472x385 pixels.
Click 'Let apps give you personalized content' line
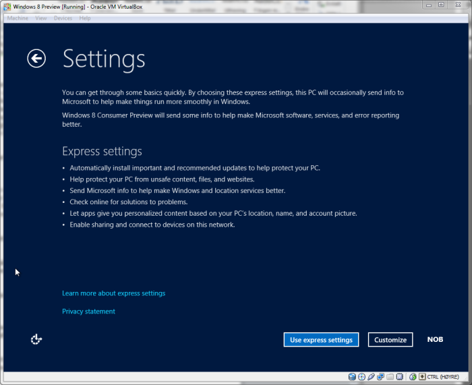(x=213, y=214)
